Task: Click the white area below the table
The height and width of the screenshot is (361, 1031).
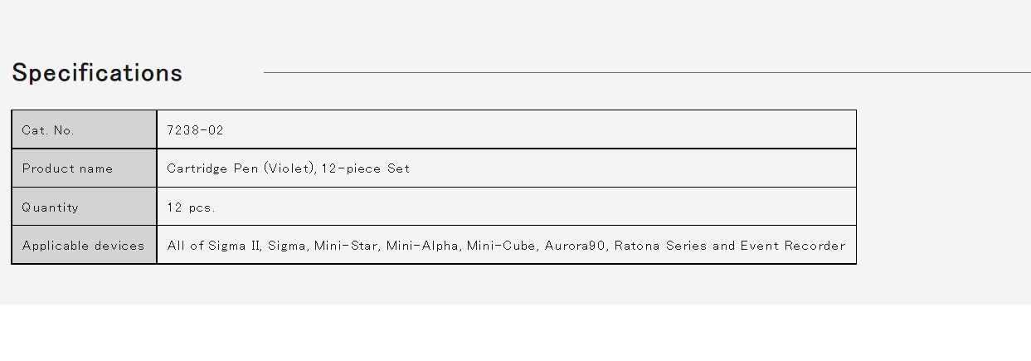Action: 515,333
